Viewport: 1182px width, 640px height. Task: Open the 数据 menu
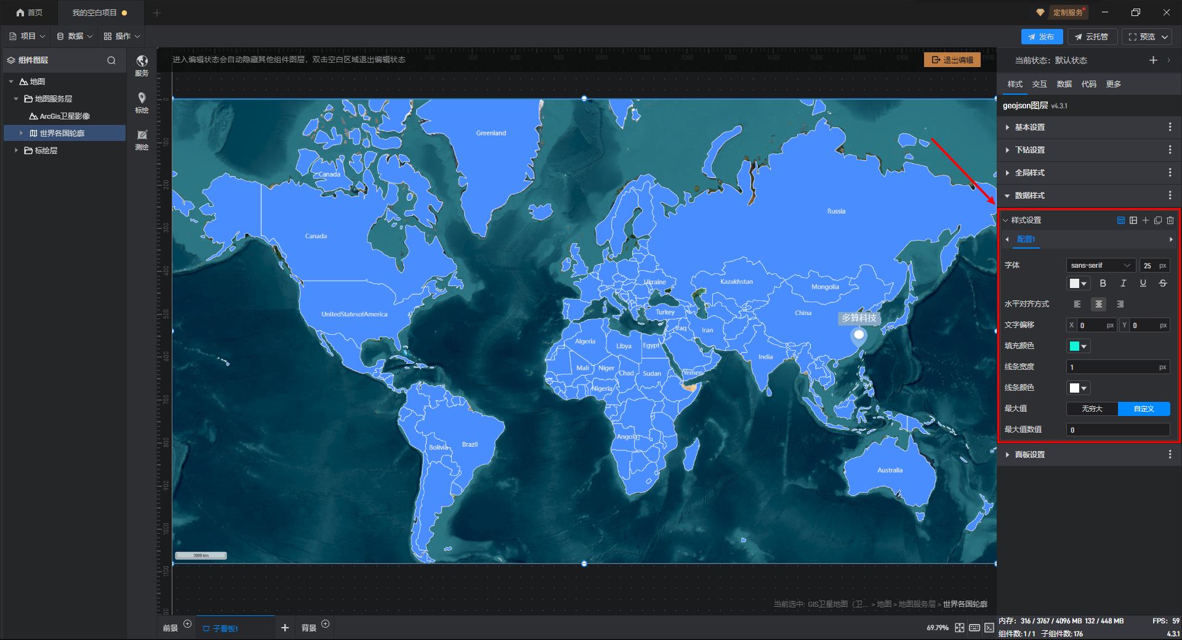(74, 36)
